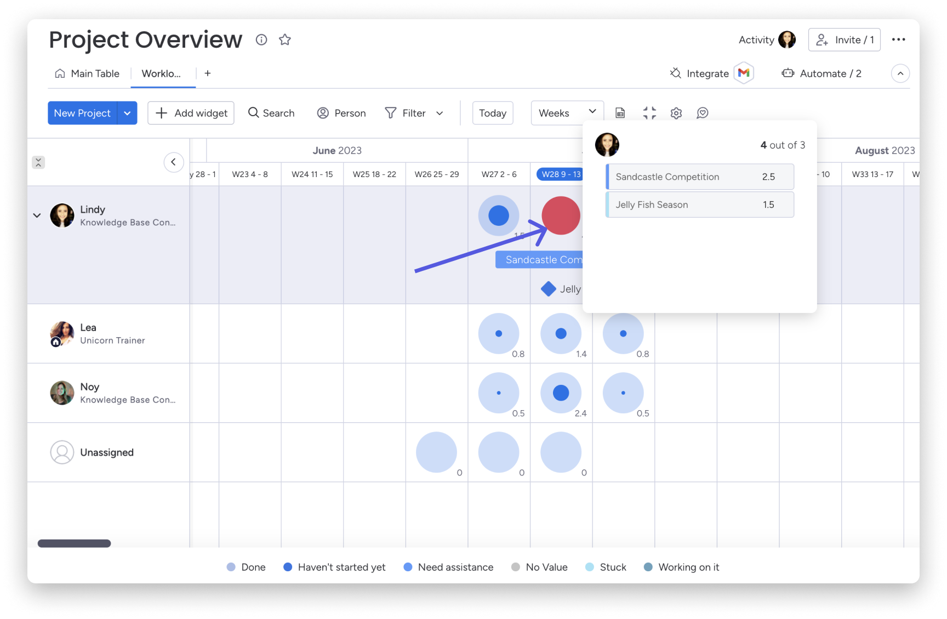Screen dimensions: 947x619
Task: Star the Project Overview board as favorite
Action: tap(284, 39)
